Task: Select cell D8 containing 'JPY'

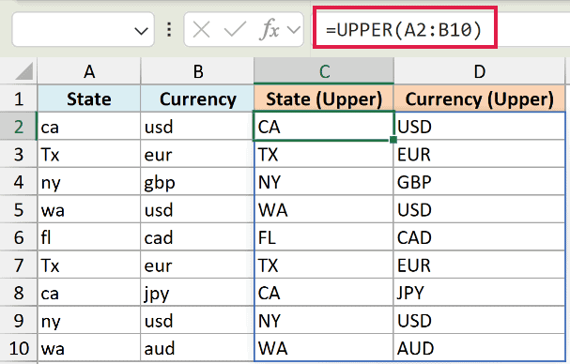Action: (x=480, y=293)
